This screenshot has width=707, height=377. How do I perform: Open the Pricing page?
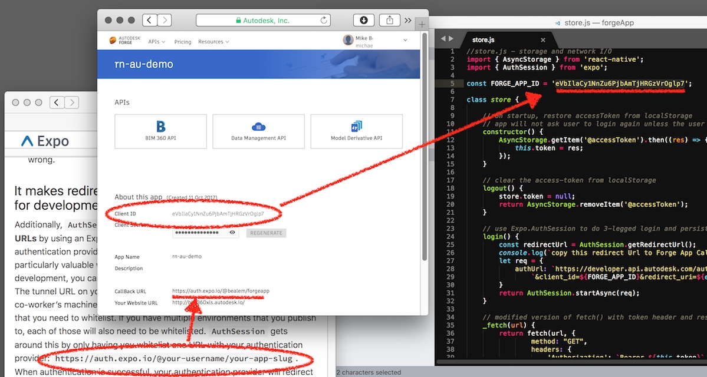tap(183, 42)
